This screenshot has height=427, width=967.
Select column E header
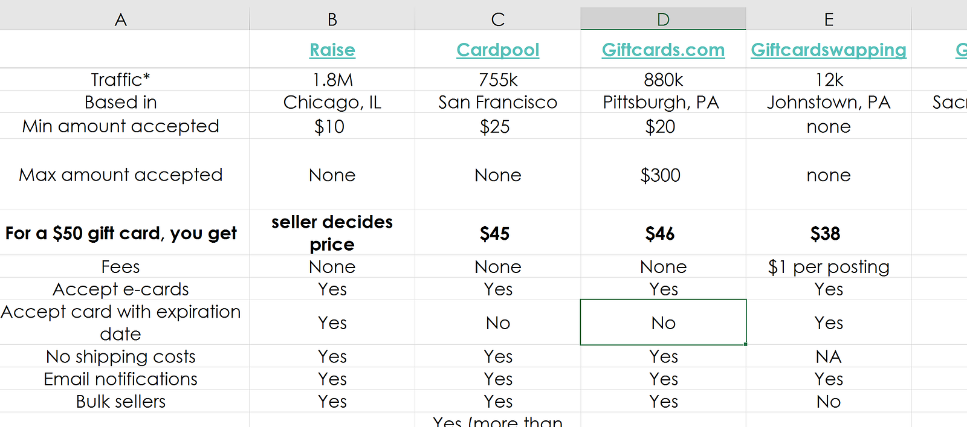tap(829, 20)
